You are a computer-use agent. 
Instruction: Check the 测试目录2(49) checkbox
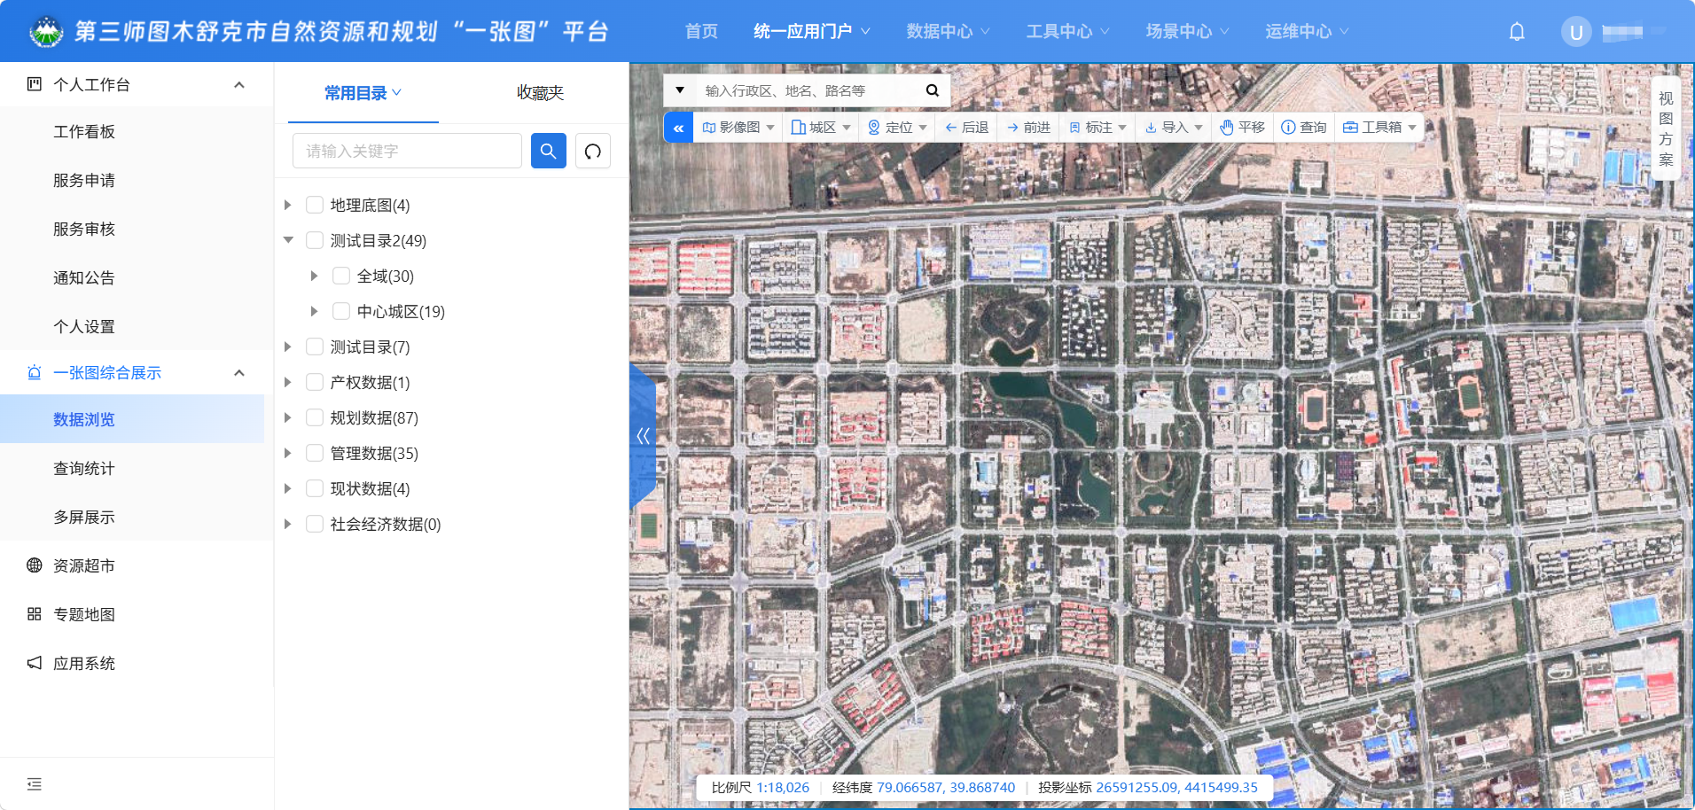click(x=315, y=240)
